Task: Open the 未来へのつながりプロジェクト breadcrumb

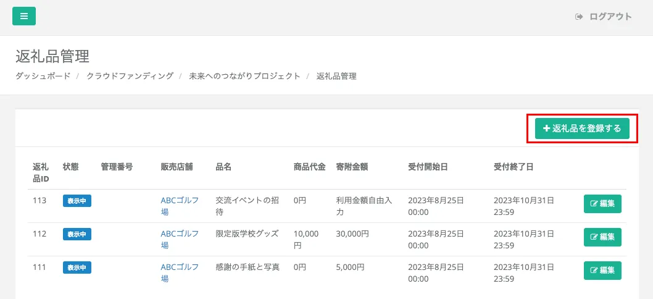Action: (244, 76)
